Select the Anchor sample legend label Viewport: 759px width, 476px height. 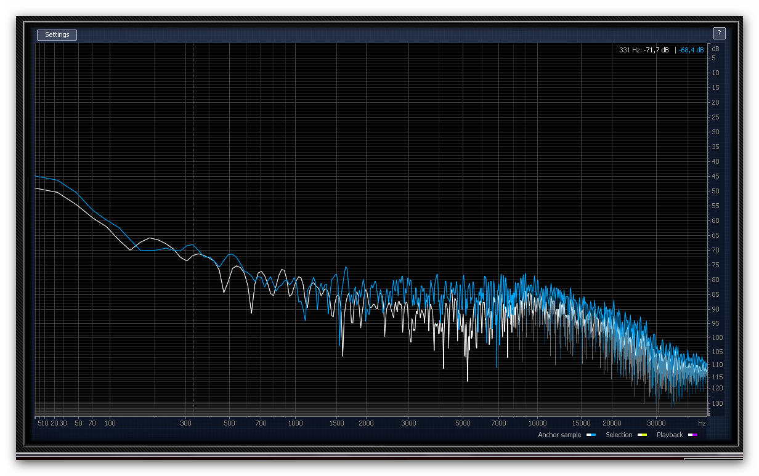pos(559,435)
